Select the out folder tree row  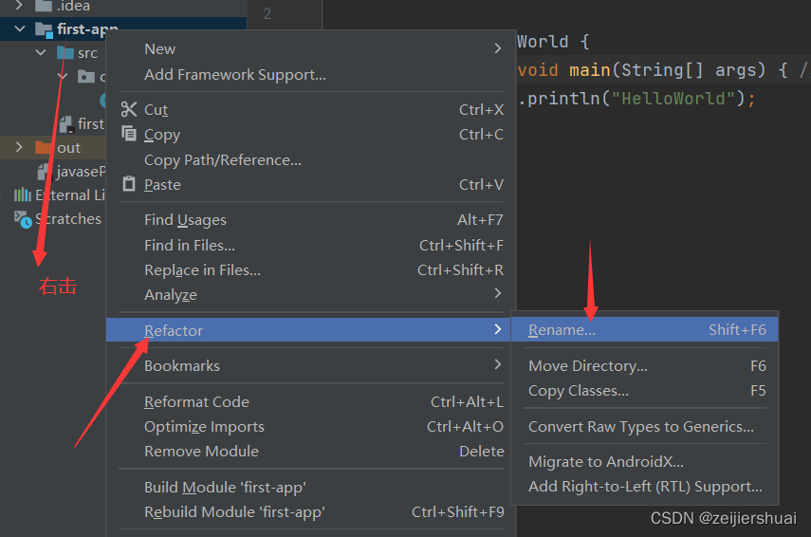tap(53, 147)
